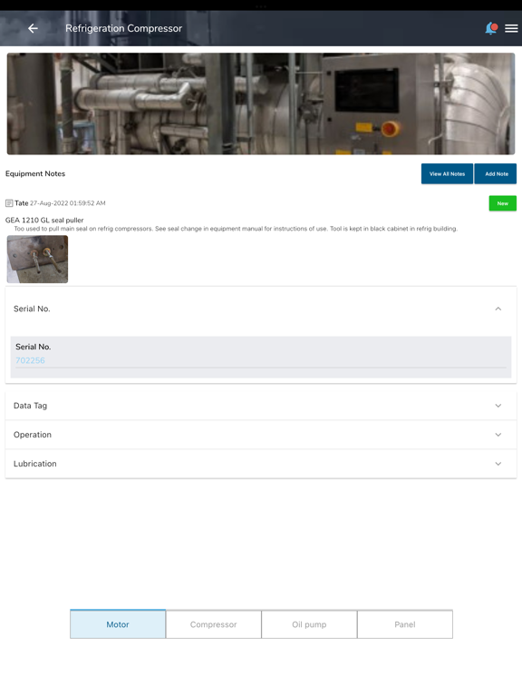
Task: Switch to the Panel tab
Action: click(405, 624)
